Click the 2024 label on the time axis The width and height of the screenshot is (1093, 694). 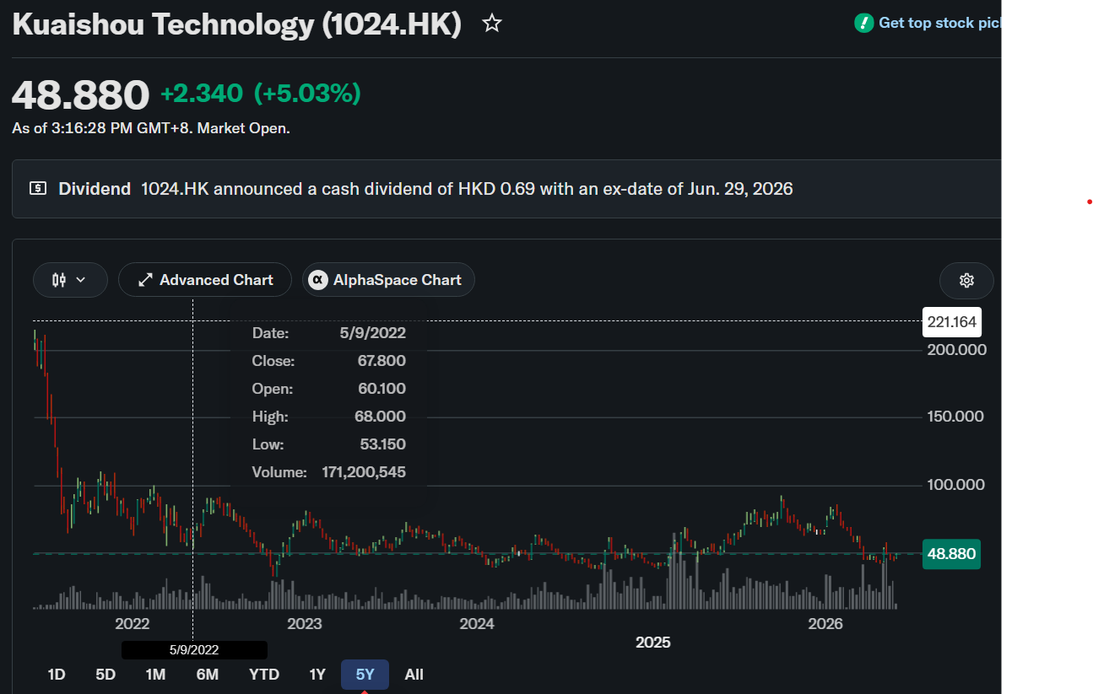[x=477, y=624]
